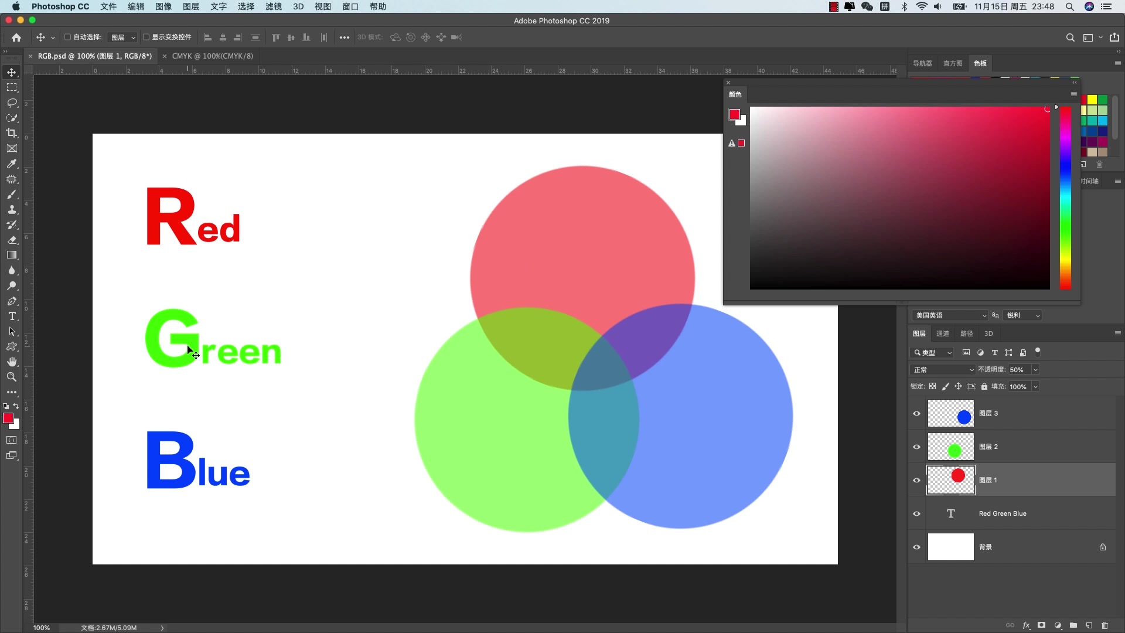The height and width of the screenshot is (633, 1125).
Task: Switch to the 通道 tab
Action: tap(943, 333)
